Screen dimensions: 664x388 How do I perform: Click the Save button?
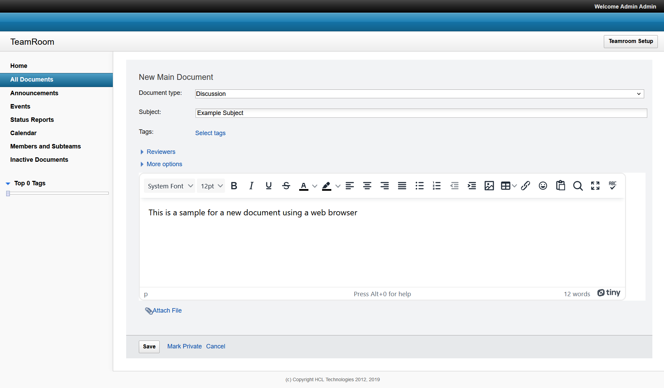click(x=148, y=346)
